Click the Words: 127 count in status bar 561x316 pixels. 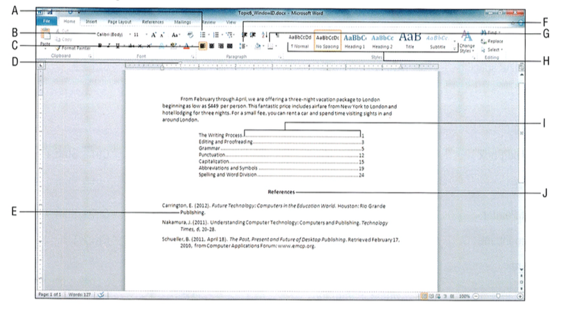(79, 295)
